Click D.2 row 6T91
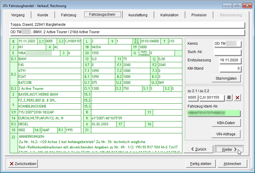 point(49,71)
